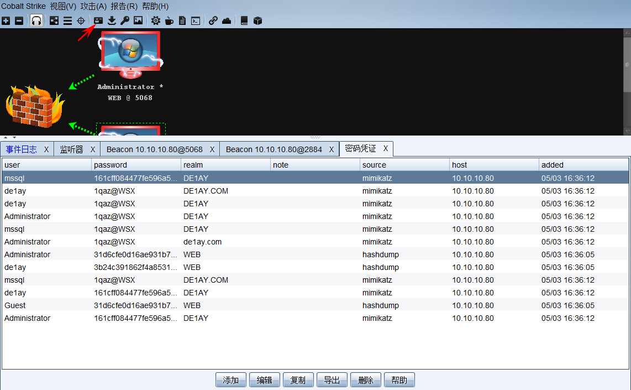The width and height of the screenshot is (631, 390).
Task: Click the coffee cup Java applet icon
Action: tap(169, 21)
